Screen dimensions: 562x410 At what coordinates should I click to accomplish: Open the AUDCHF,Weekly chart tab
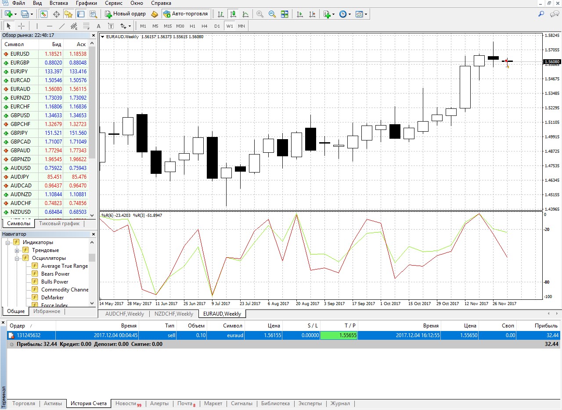coord(125,314)
